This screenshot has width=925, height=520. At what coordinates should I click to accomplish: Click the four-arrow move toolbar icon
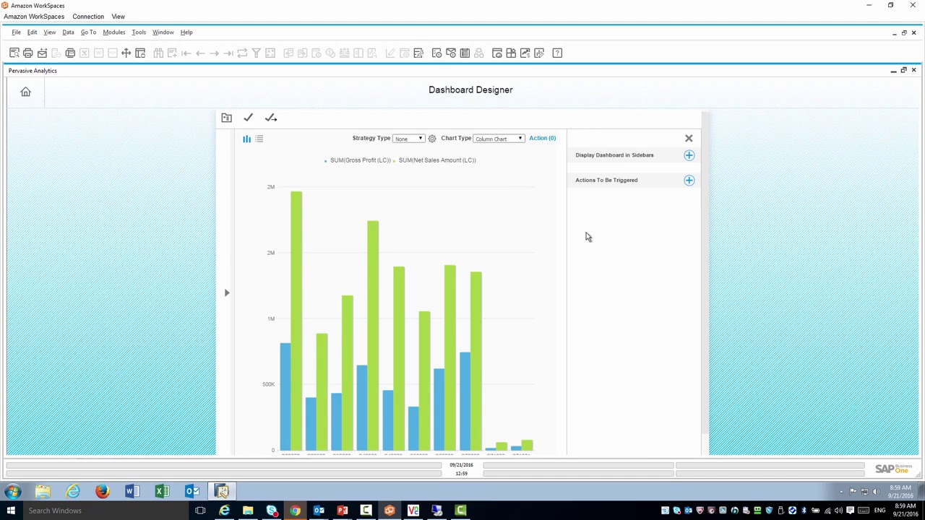point(126,53)
